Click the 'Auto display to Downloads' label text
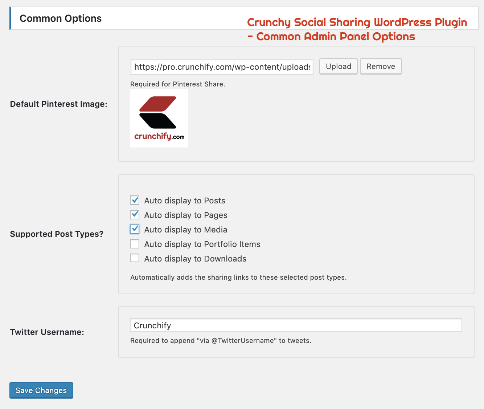 [195, 259]
